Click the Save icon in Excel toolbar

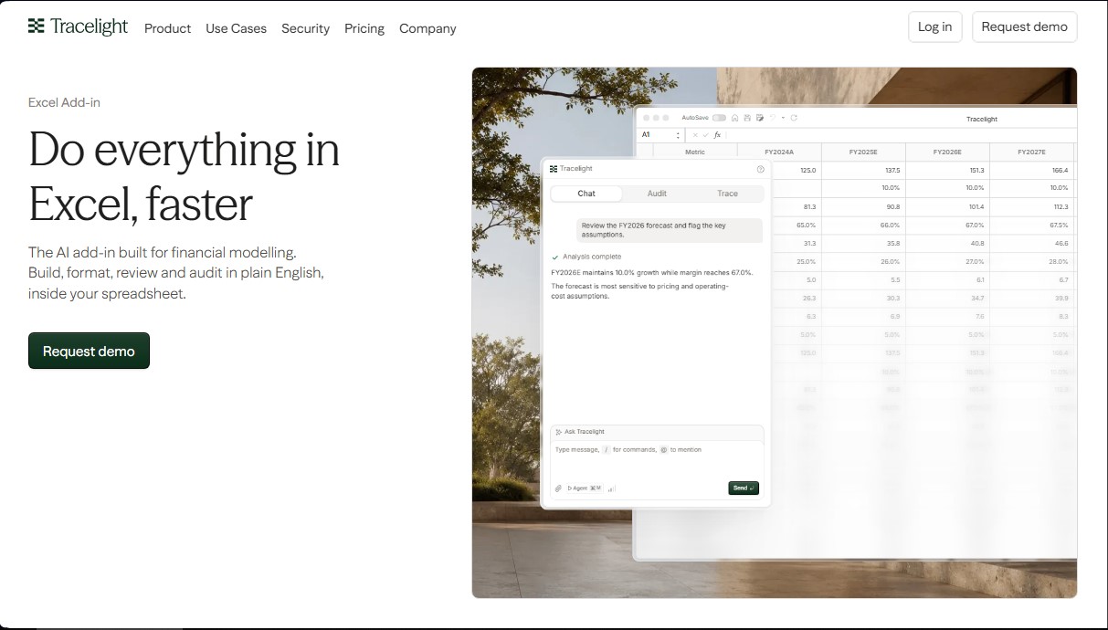(x=747, y=118)
